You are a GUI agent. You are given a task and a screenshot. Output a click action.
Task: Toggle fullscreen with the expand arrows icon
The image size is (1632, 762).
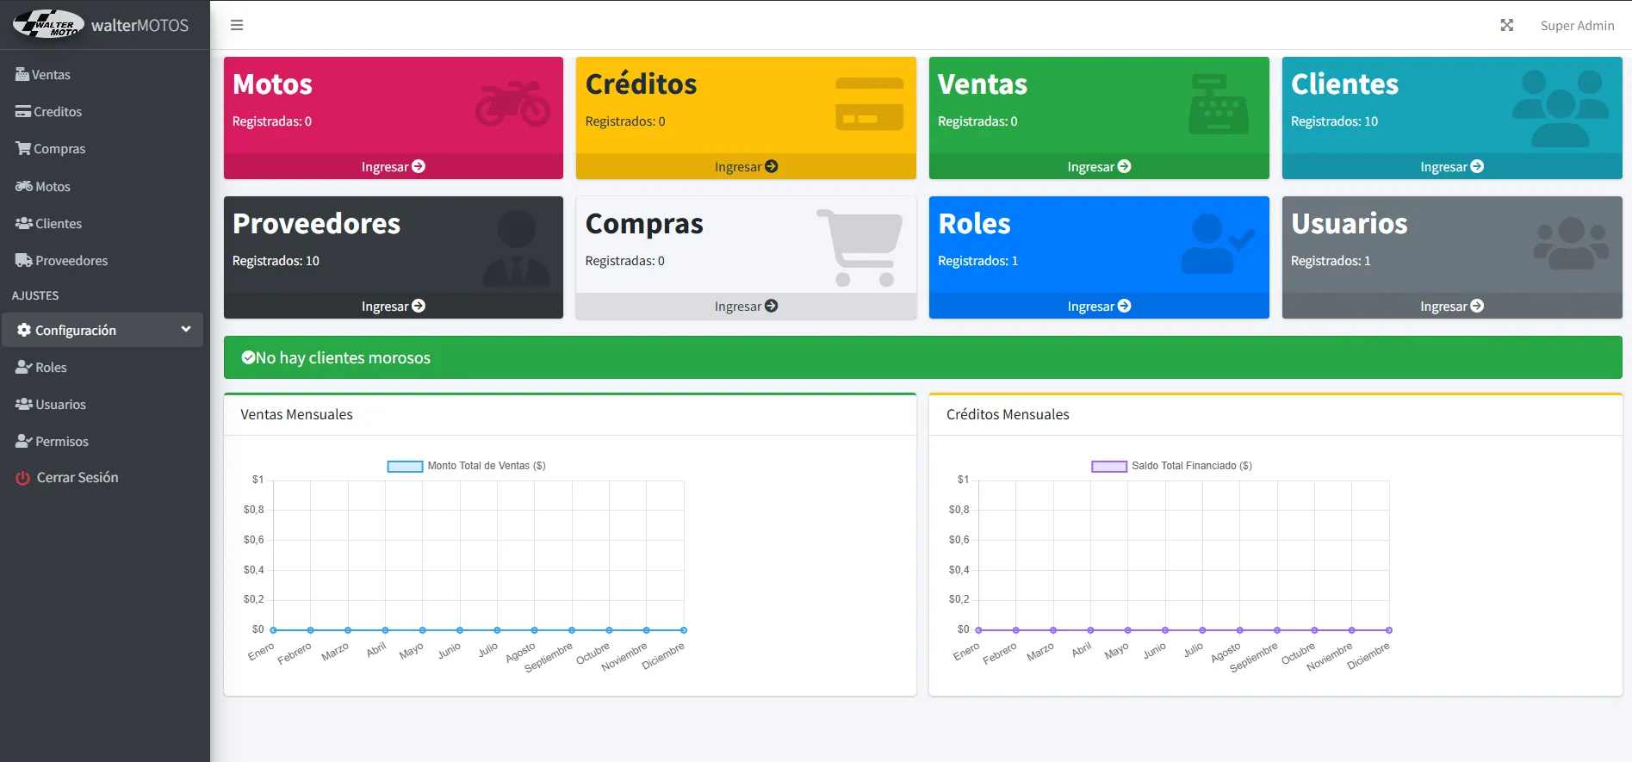tap(1506, 25)
